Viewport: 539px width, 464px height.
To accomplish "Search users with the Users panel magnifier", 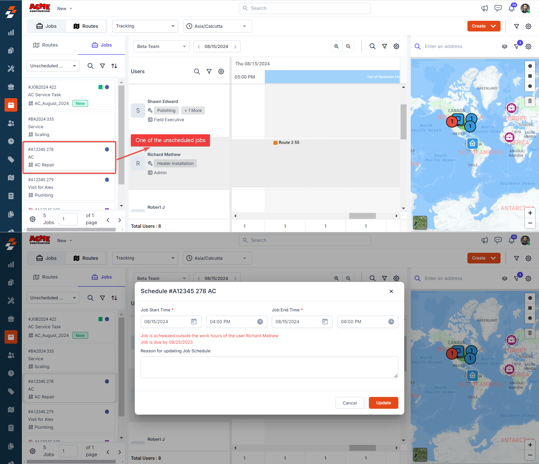I will coord(197,72).
